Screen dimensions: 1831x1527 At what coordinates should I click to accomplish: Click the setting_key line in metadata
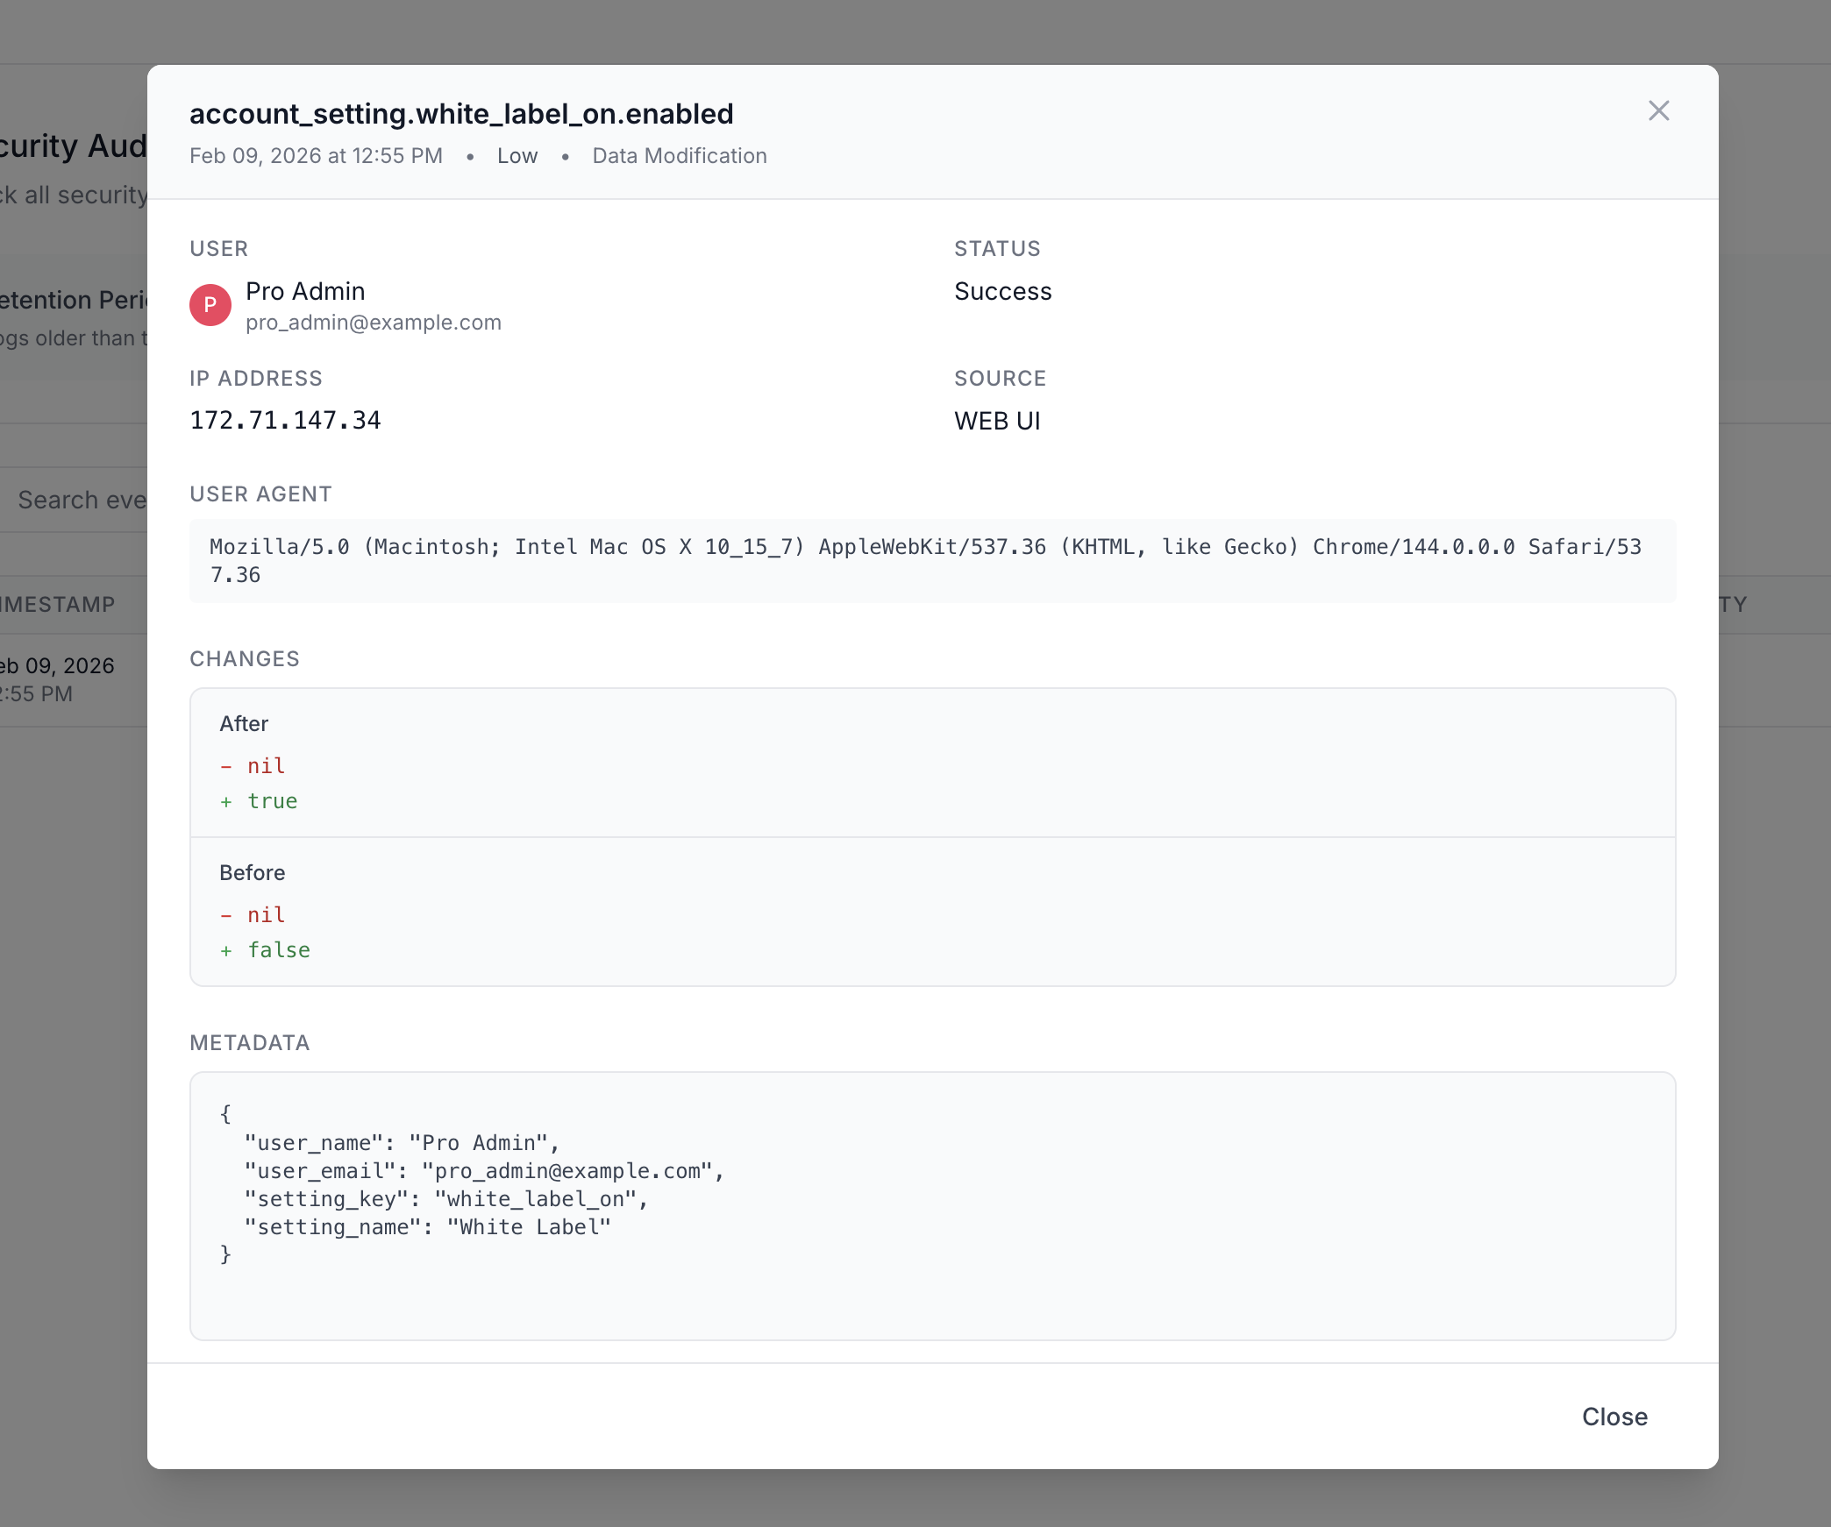pyautogui.click(x=445, y=1199)
